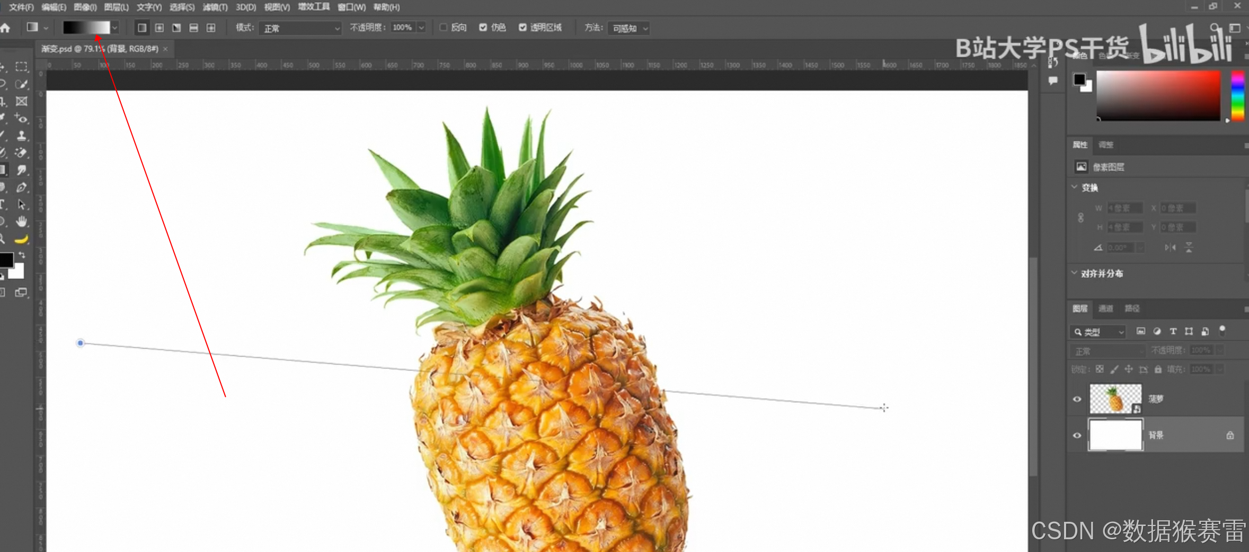Uncheck the 透明区域 transparency checkbox
1249x552 pixels.
(522, 28)
